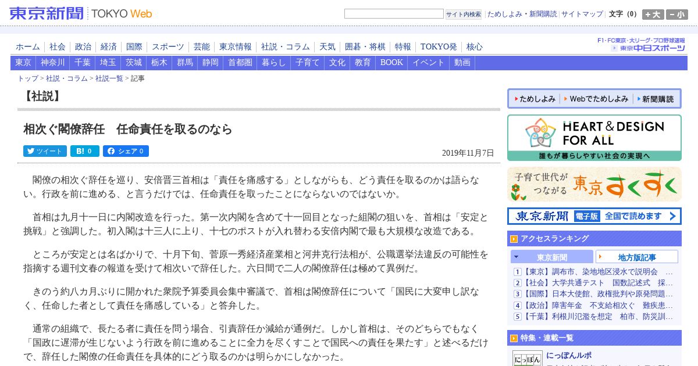Open the 芸能 section menu

pyautogui.click(x=202, y=47)
